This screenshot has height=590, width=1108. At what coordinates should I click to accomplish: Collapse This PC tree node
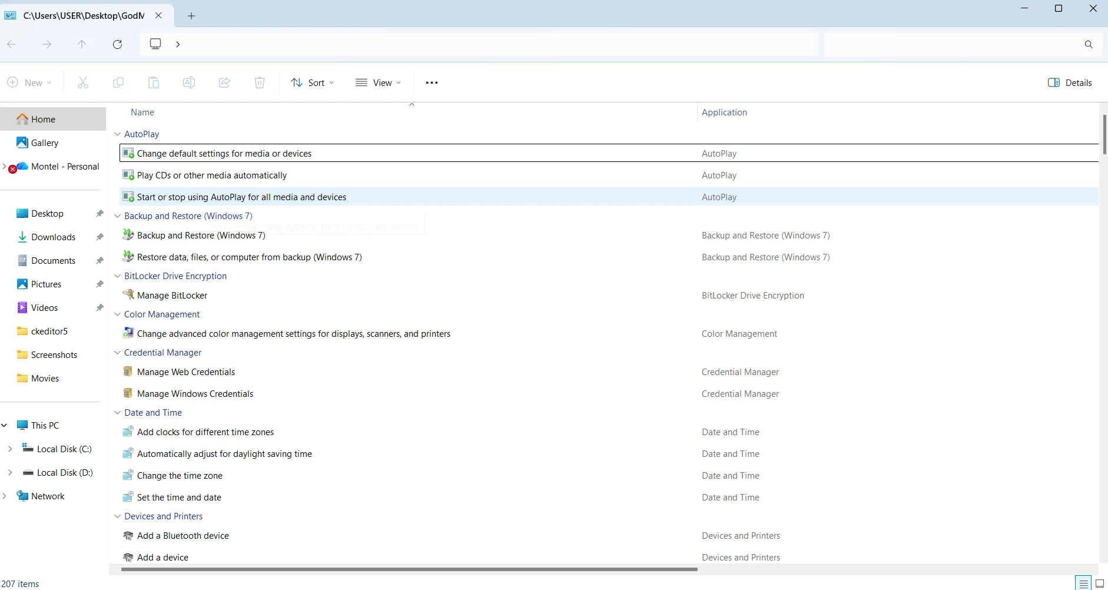point(4,425)
